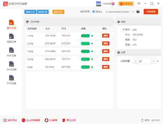Click the orange clear list button
The image size is (163, 124).
58,12
